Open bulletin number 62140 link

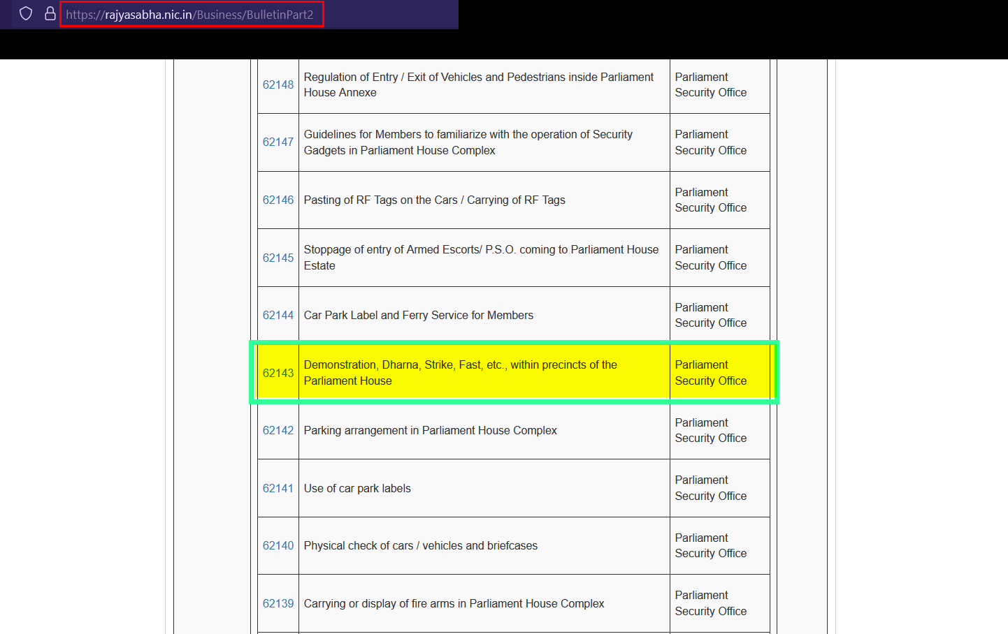pyautogui.click(x=278, y=545)
